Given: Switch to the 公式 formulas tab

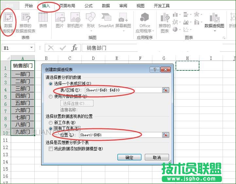Looking at the screenshot, I should pos(89,6).
